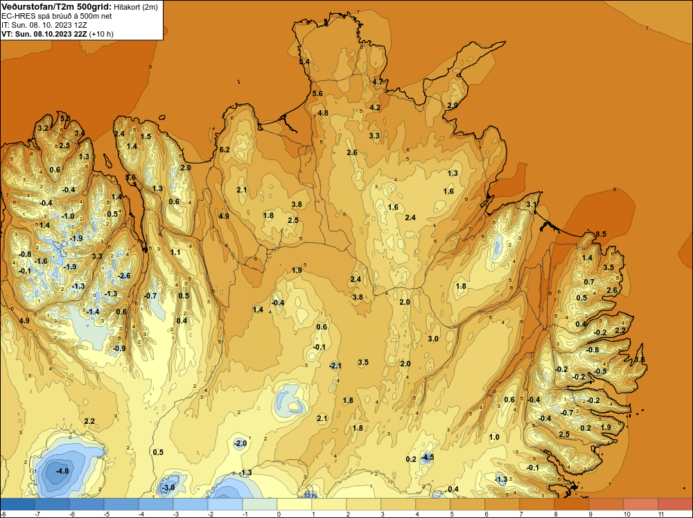The image size is (693, 518).
Task: Click the 5.4 coastal temperature value
Action: (x=304, y=62)
